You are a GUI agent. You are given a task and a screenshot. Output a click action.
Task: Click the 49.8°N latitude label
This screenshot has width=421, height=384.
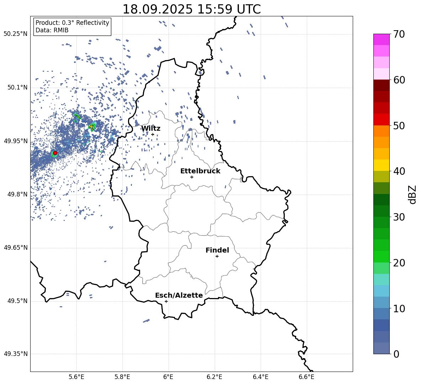click(x=17, y=194)
